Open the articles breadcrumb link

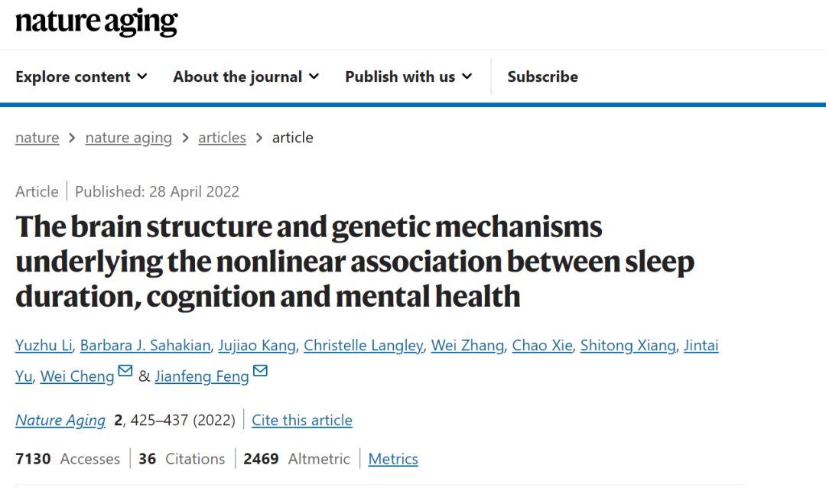pyautogui.click(x=222, y=138)
